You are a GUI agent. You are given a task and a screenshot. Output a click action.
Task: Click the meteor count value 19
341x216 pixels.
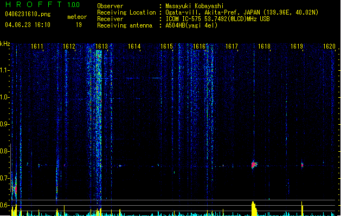(x=79, y=25)
